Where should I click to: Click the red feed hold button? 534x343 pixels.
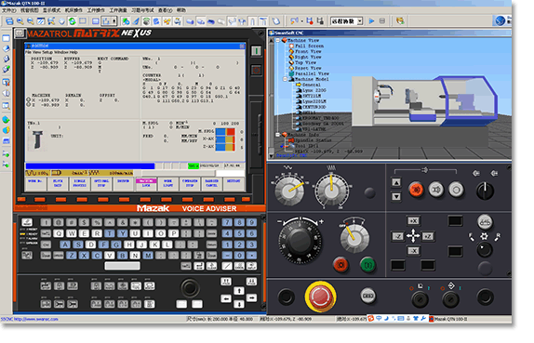(x=340, y=265)
